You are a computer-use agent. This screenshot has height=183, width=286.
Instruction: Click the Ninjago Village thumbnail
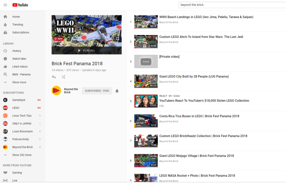coord(146,161)
